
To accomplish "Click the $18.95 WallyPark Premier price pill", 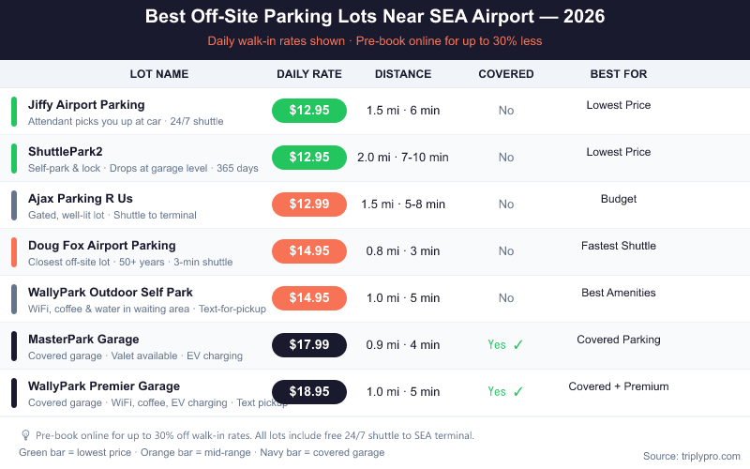I will pyautogui.click(x=309, y=392).
